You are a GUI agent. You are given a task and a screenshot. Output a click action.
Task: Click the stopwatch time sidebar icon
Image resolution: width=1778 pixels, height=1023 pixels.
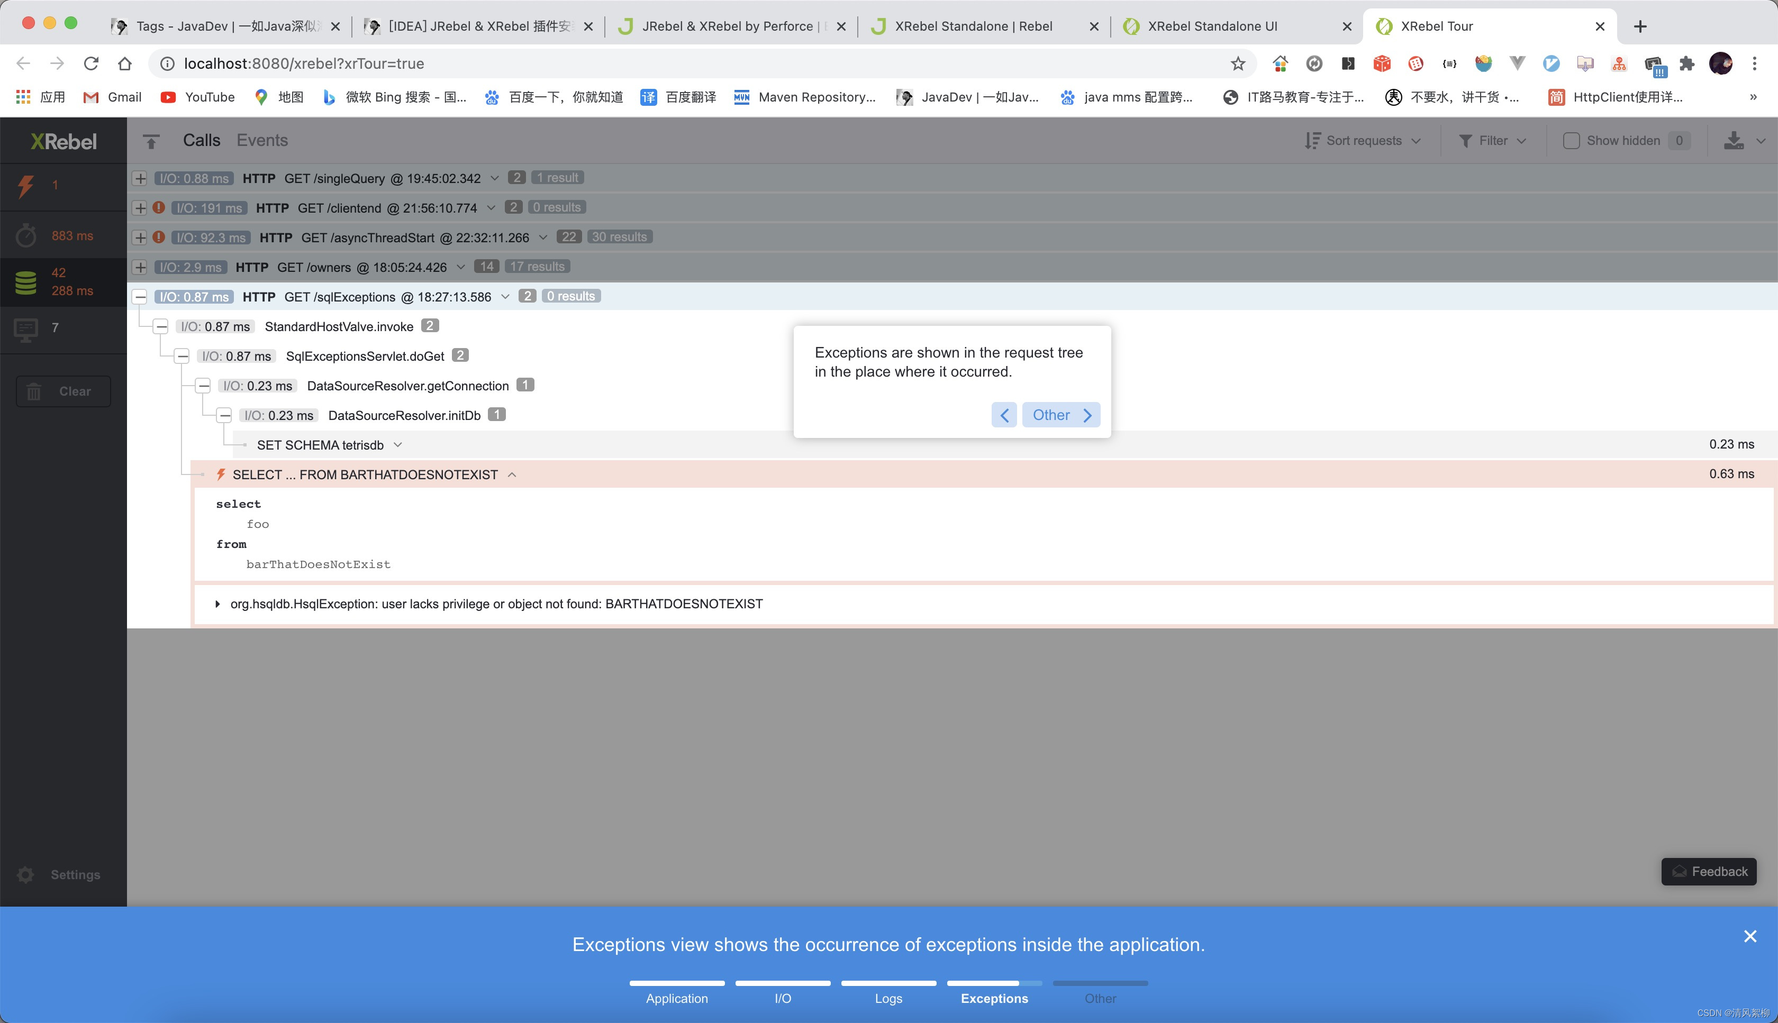26,235
